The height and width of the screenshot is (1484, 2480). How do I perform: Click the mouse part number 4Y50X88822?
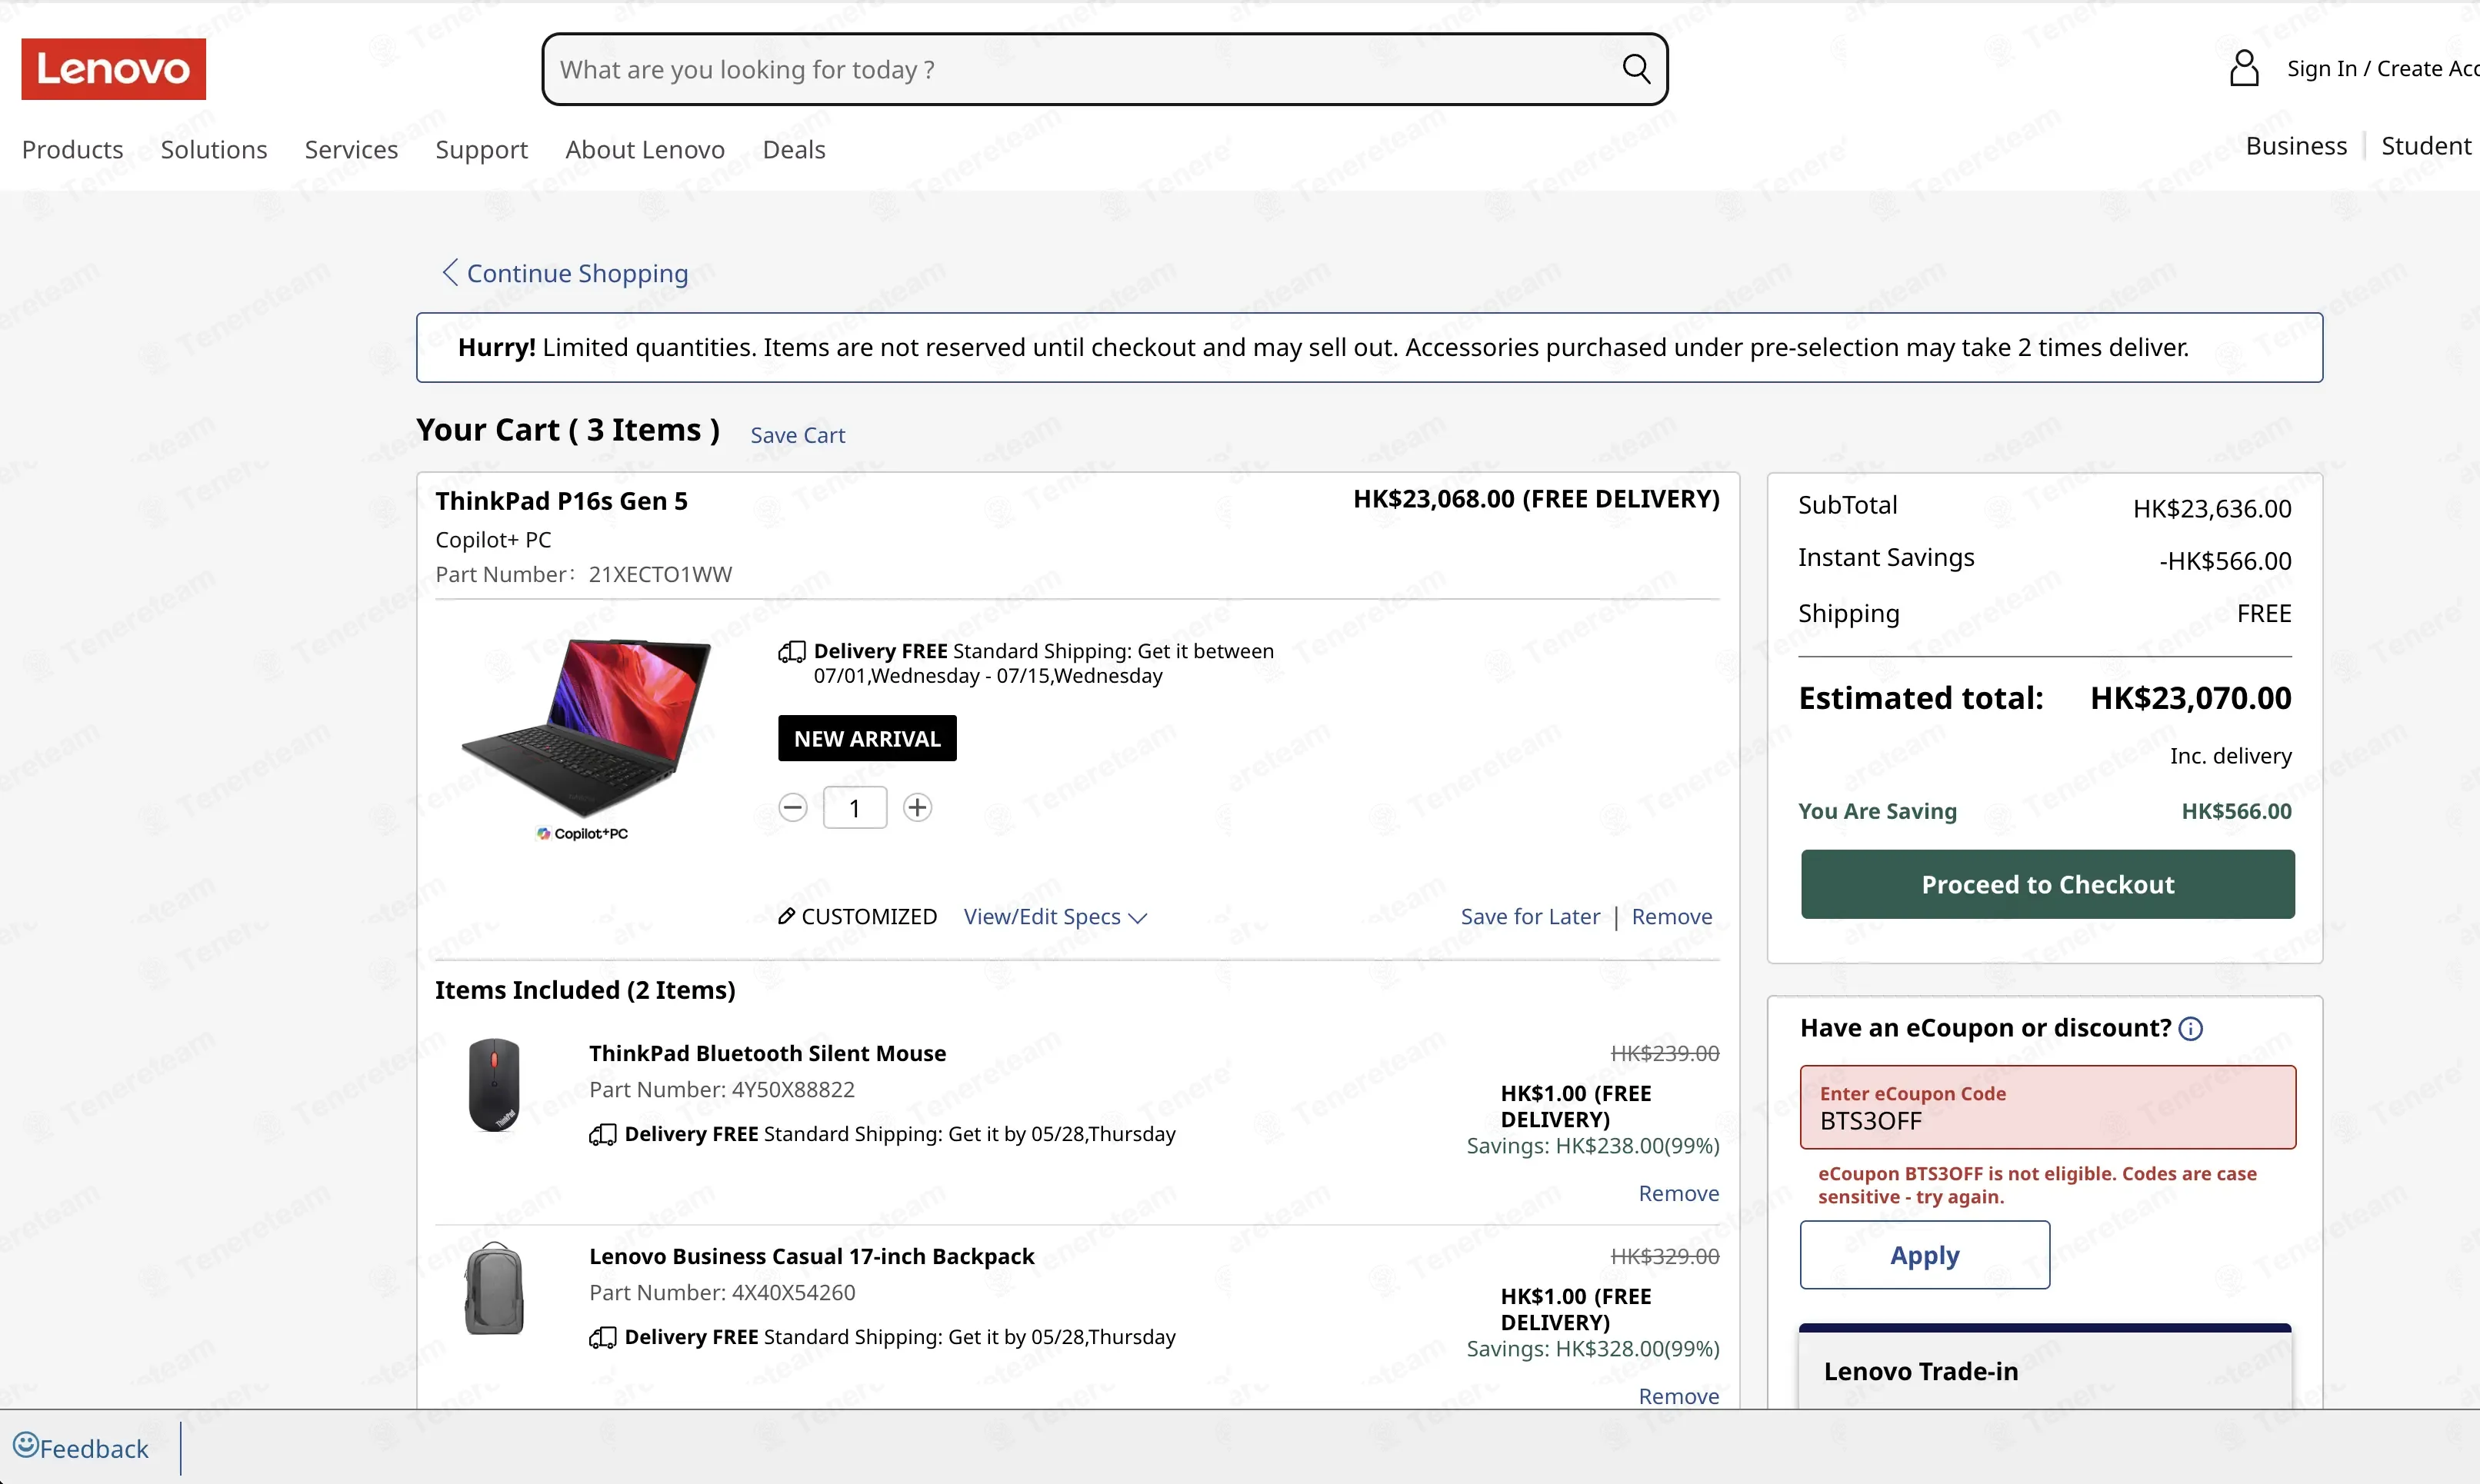(793, 1089)
